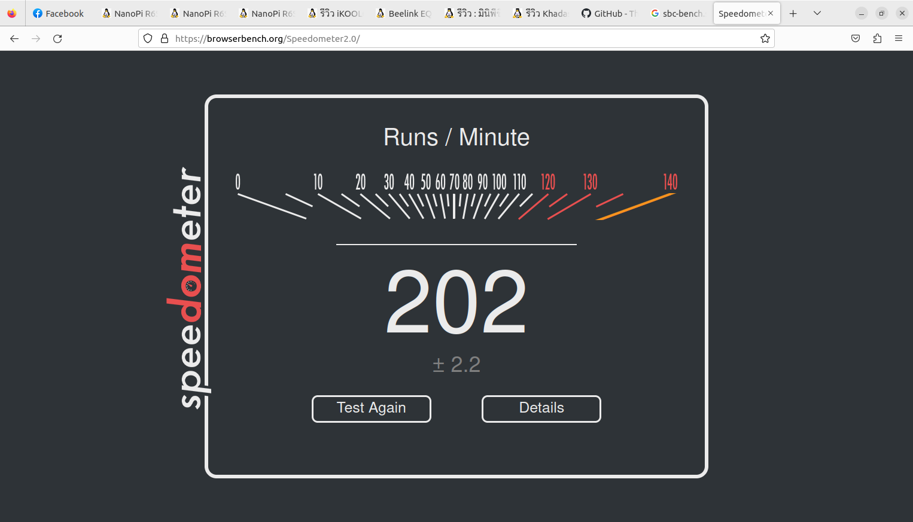This screenshot has height=522, width=913.
Task: Switch to the third NanoPi R6 tab
Action: 266,13
